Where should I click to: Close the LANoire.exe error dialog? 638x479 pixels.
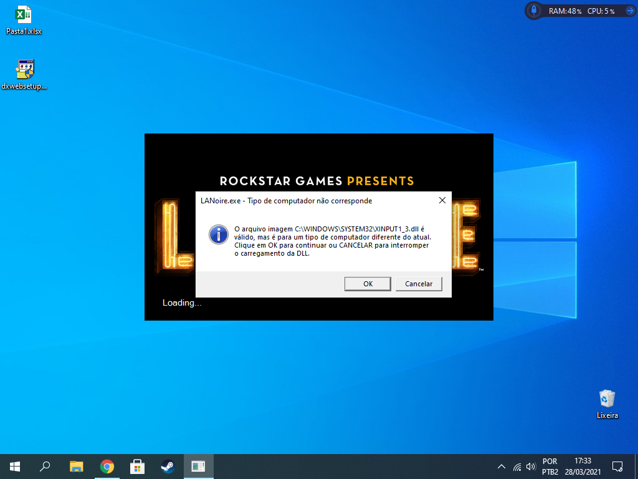(x=442, y=200)
